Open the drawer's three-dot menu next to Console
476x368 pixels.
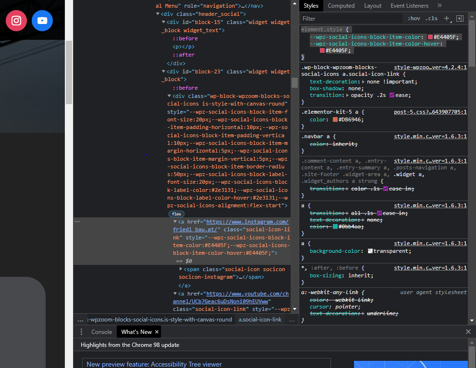(81, 332)
